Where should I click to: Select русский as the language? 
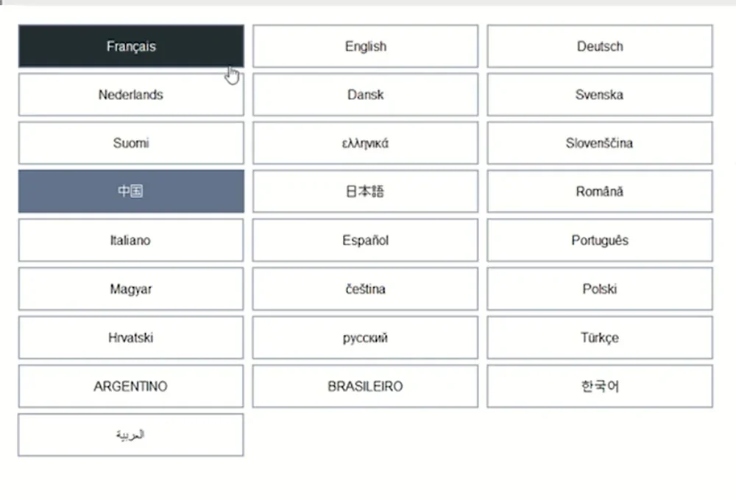pyautogui.click(x=365, y=337)
